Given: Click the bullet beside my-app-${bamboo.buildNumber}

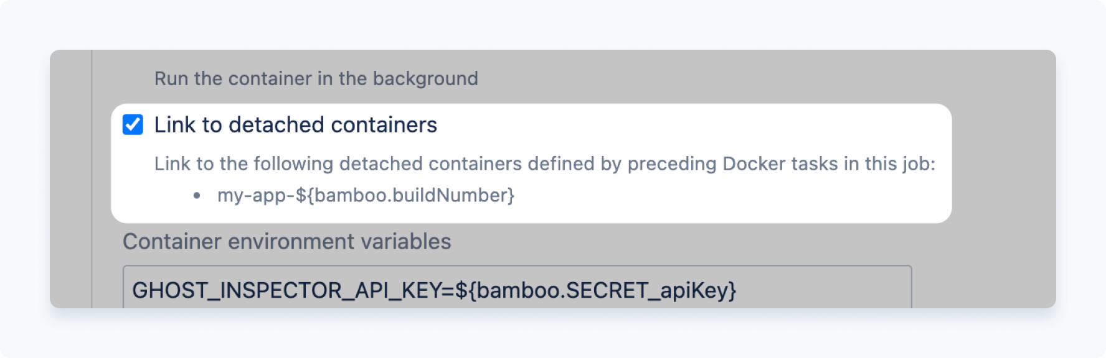Looking at the screenshot, I should click(197, 195).
